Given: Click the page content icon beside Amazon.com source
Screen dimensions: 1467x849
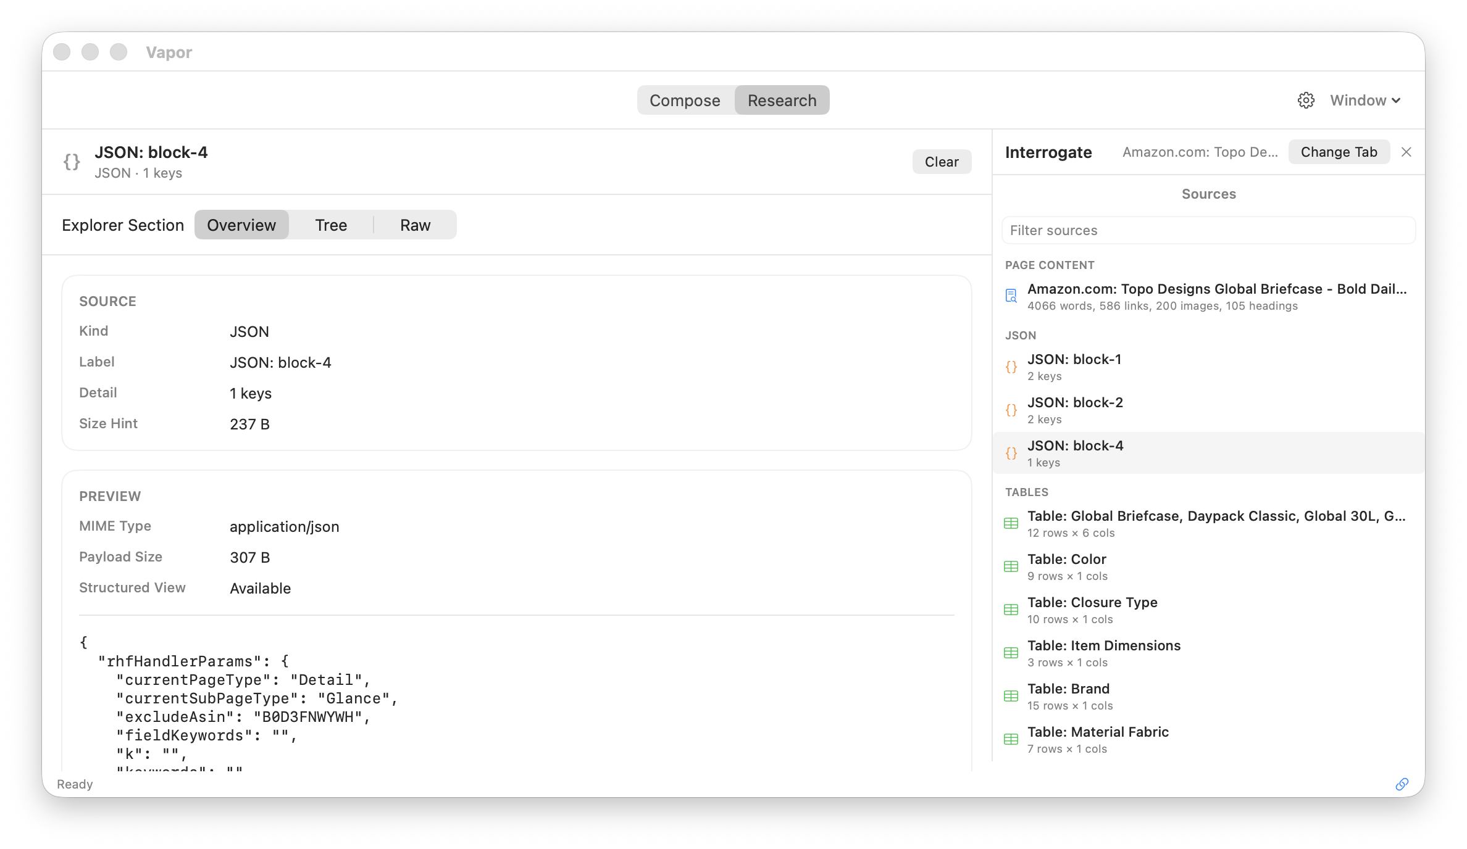Looking at the screenshot, I should point(1011,296).
